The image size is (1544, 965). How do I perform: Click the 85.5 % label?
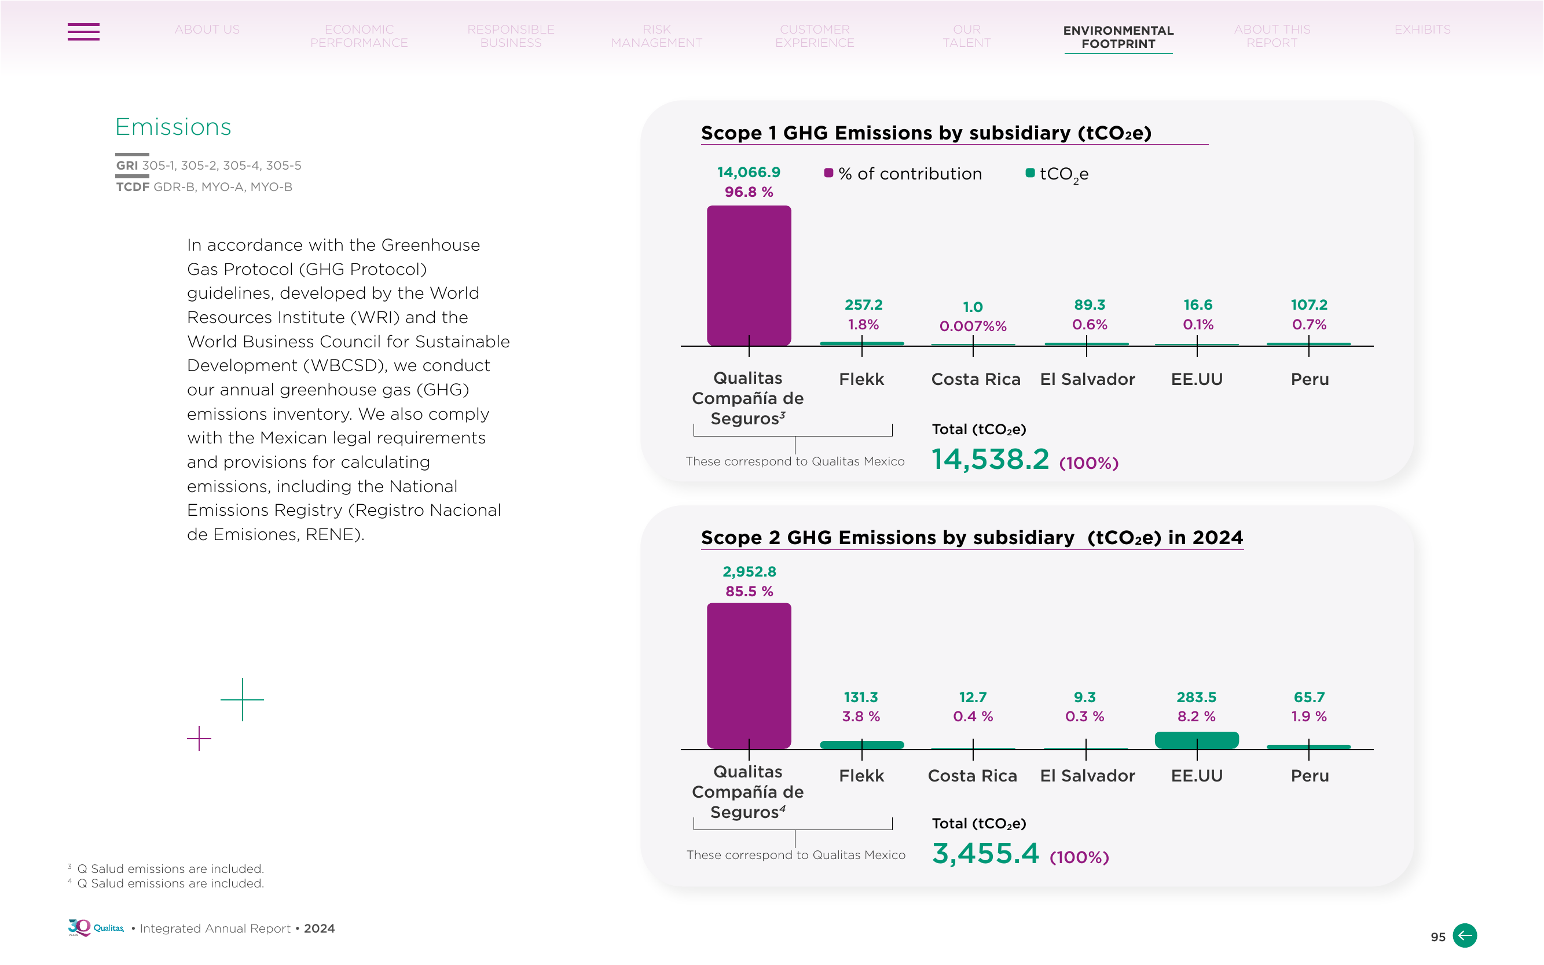click(749, 592)
